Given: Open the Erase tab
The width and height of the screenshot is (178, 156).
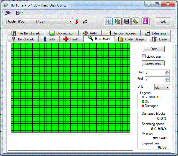Looking at the screenshot, I should click(x=159, y=39).
